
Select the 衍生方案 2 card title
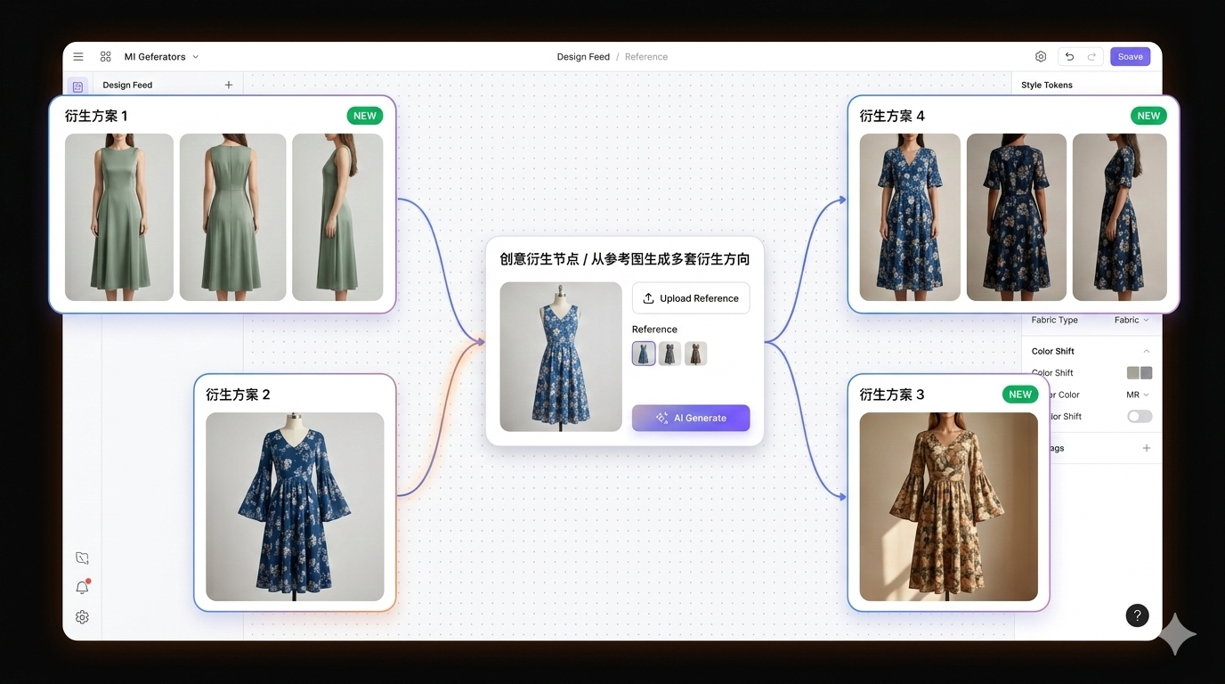[238, 395]
